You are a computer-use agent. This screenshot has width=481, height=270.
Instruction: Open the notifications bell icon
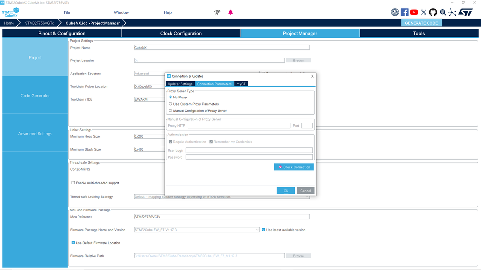[230, 12]
